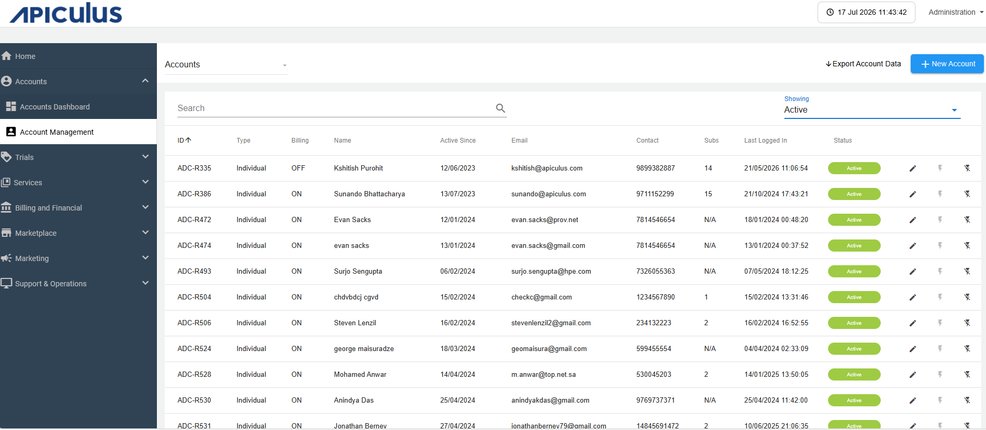Click the crossed-out bolt icon for ADC-R528
The image size is (986, 430).
tap(967, 375)
